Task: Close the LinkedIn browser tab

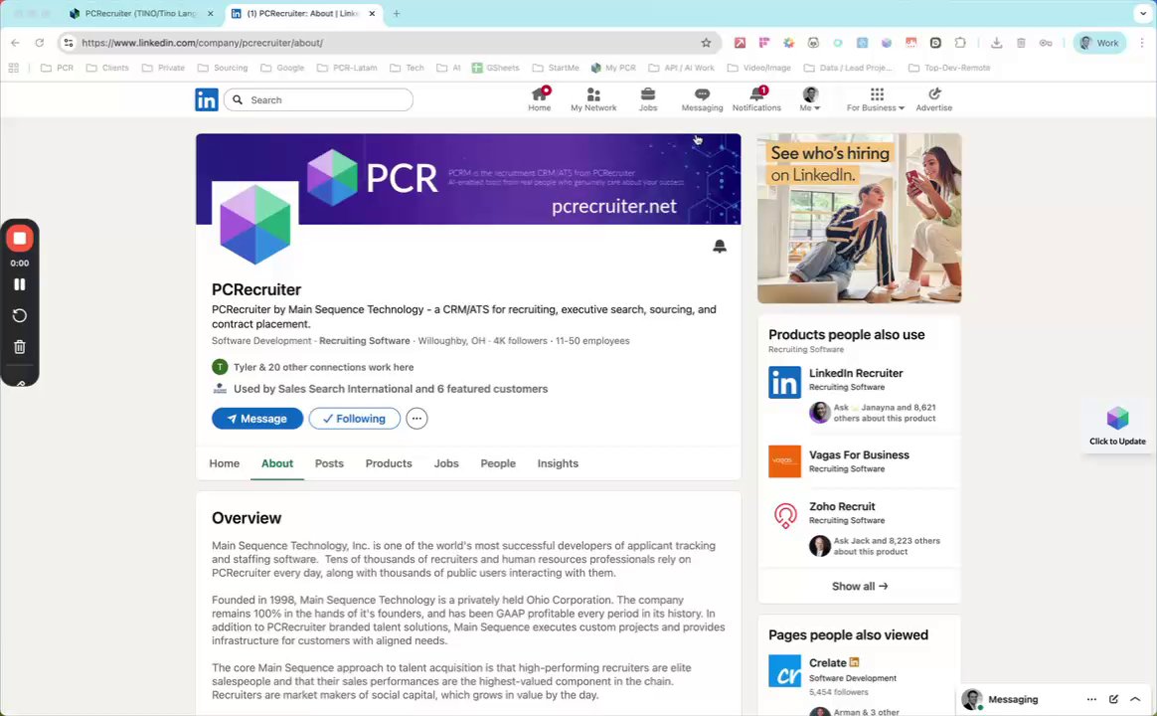Action: coord(372,13)
